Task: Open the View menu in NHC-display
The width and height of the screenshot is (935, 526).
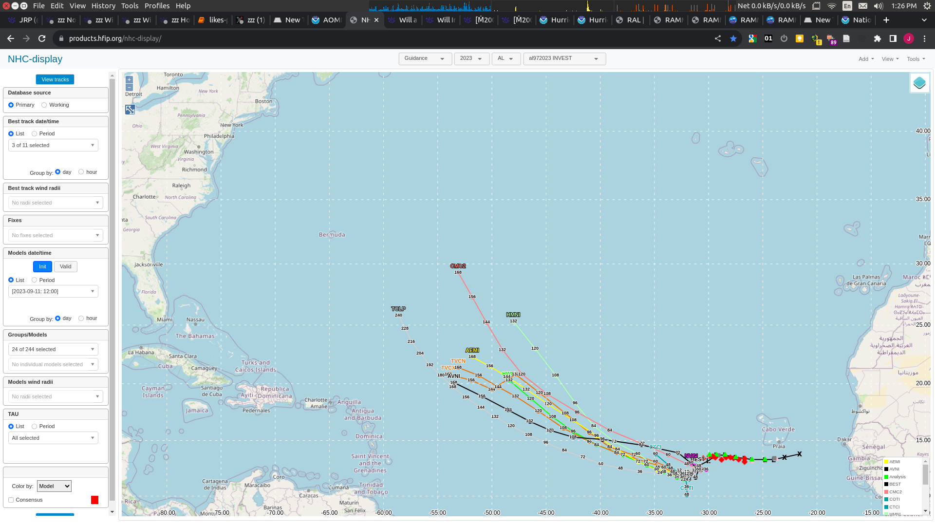Action: 890,59
